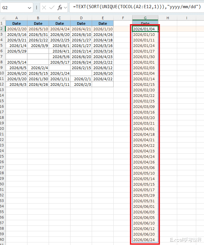Select result cell 2026/05/06

tap(145, 168)
